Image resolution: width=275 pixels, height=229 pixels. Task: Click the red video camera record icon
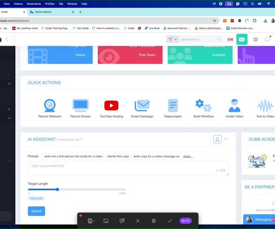230,39
